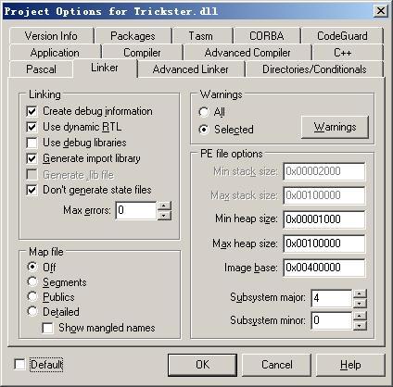Click the Image base input field
Image resolution: width=393 pixels, height=387 pixels.
(x=324, y=268)
